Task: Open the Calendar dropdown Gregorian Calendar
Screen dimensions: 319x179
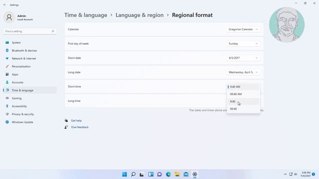Action: point(243,29)
